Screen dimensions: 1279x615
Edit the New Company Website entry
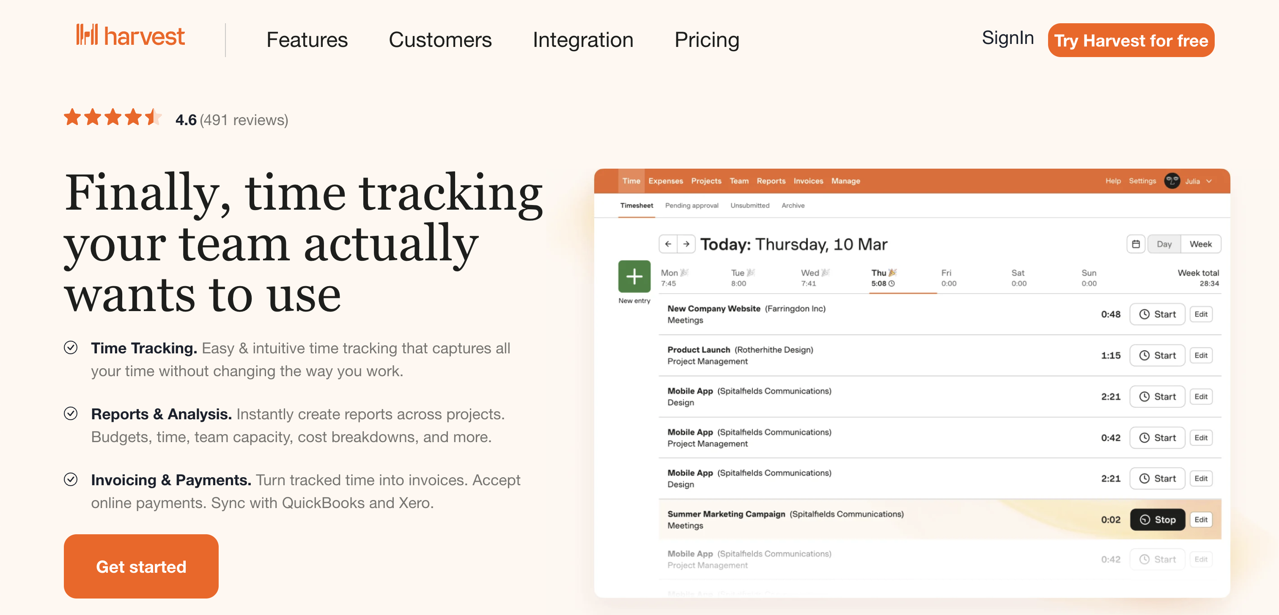coord(1201,314)
